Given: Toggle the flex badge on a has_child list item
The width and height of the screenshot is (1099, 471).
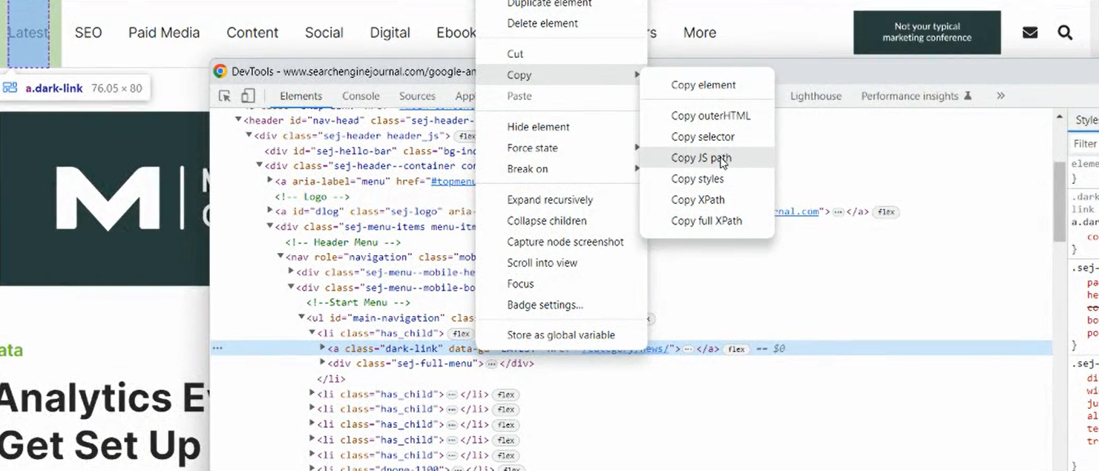Looking at the screenshot, I should pos(505,395).
